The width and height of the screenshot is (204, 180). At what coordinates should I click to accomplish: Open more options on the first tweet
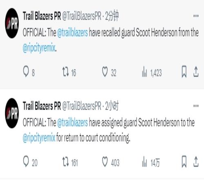click(x=196, y=16)
